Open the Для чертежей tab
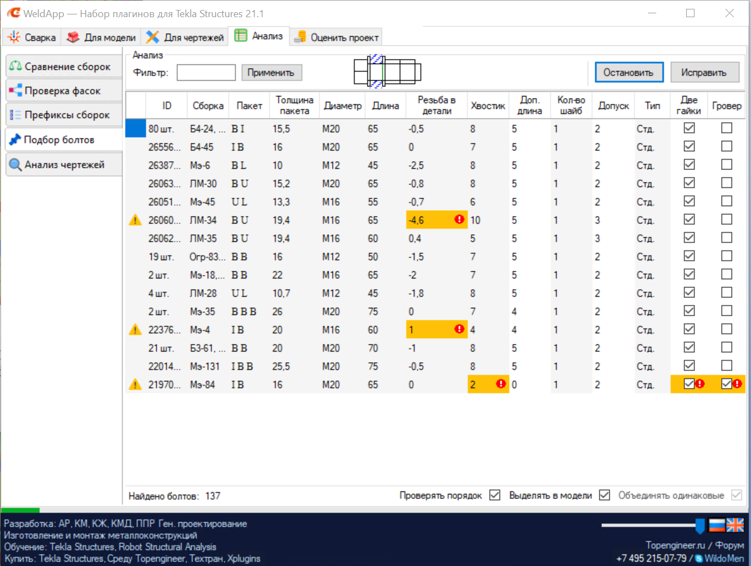Screen dimensions: 751x566 point(185,38)
